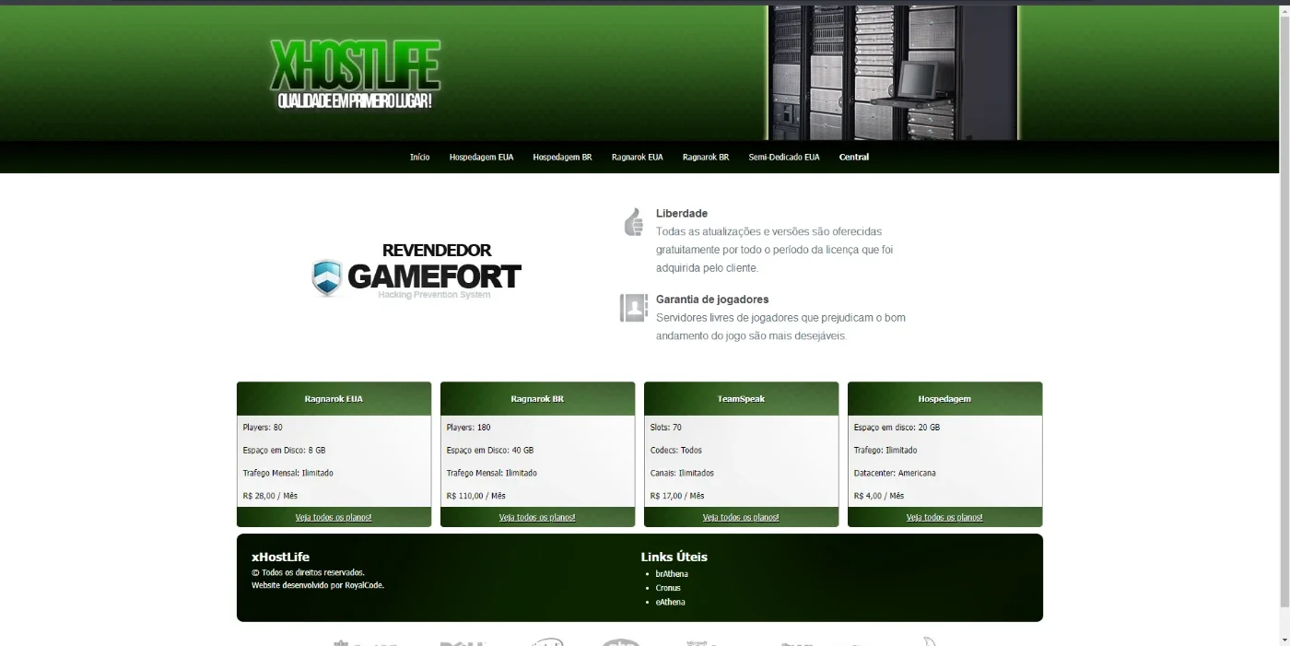
Task: Click Datacenter: Americana text
Action: pos(895,473)
